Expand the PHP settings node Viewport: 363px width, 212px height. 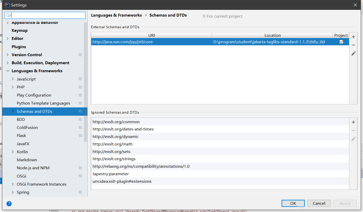(13, 87)
